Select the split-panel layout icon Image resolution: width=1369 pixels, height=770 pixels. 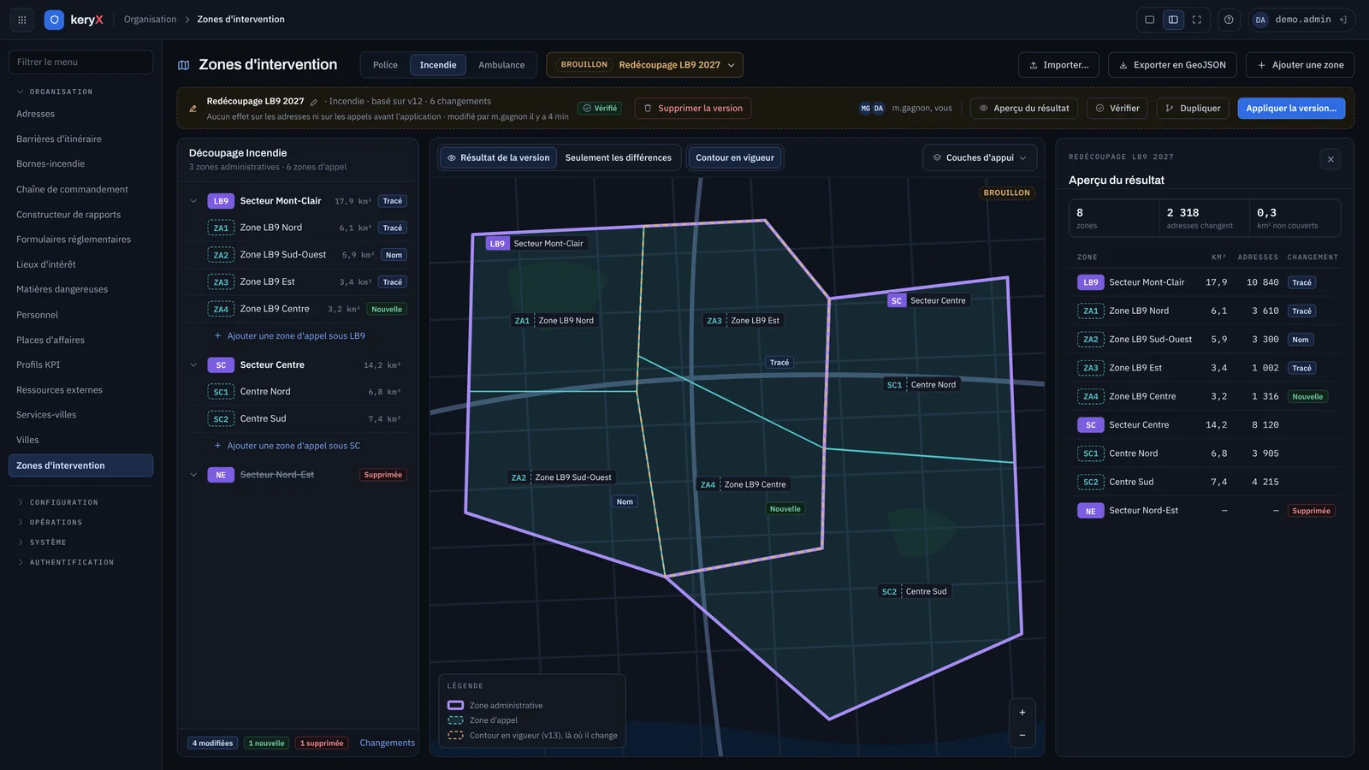tap(1173, 20)
